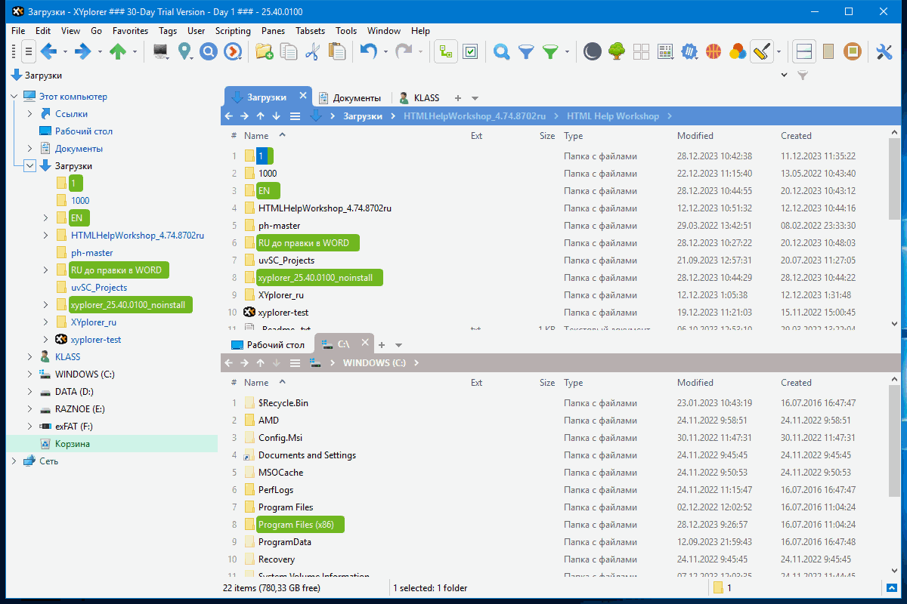Open Find Files with magnifier icon

pyautogui.click(x=500, y=51)
